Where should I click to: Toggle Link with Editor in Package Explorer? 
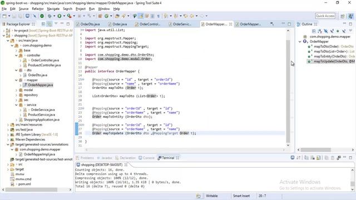(50, 24)
